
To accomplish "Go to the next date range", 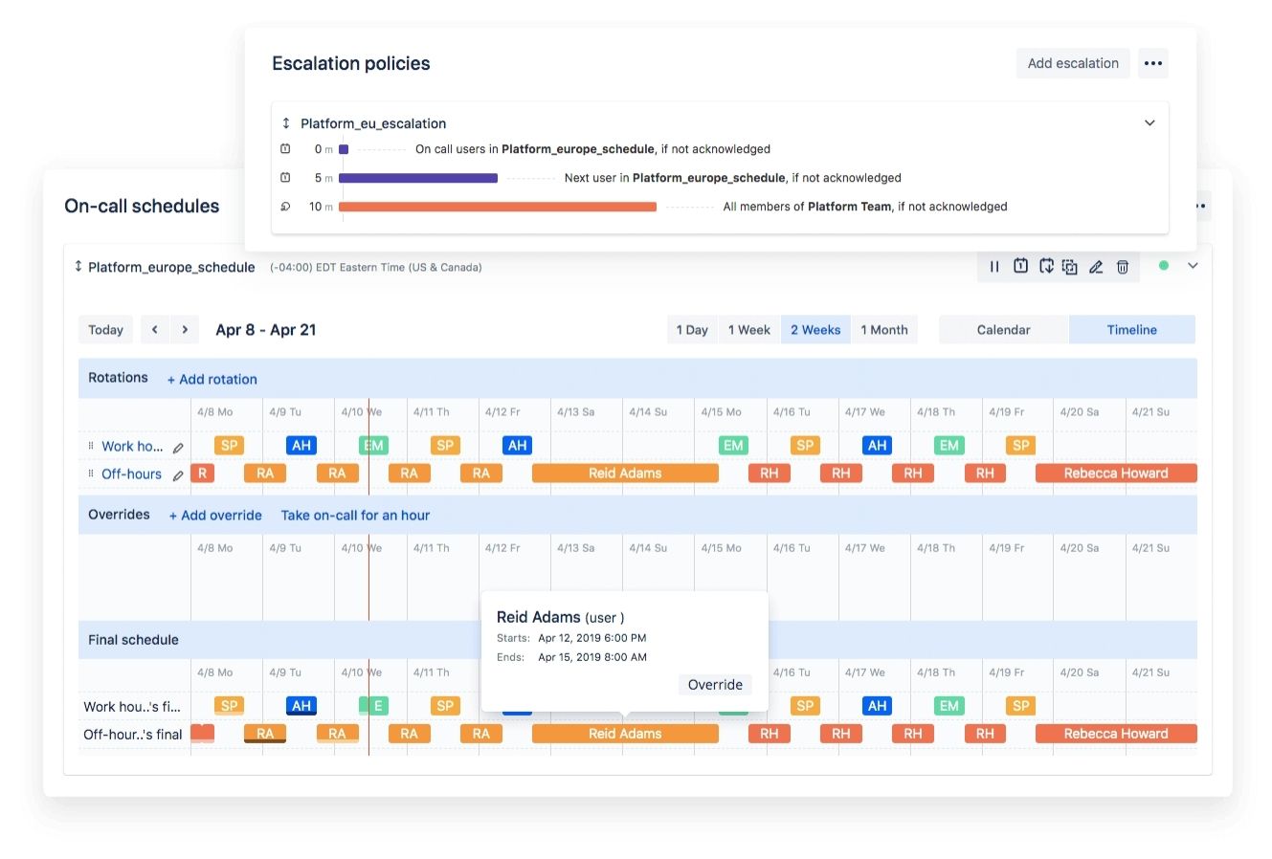I will click(185, 330).
